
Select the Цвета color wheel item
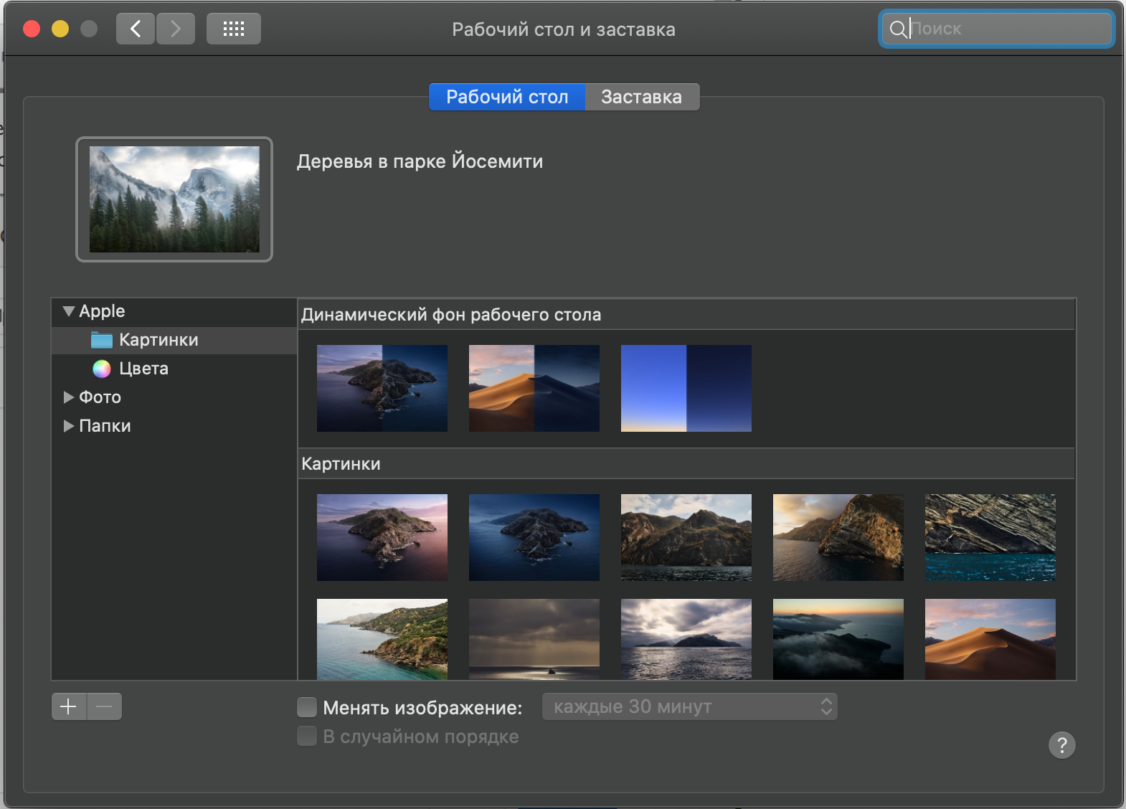pos(143,369)
